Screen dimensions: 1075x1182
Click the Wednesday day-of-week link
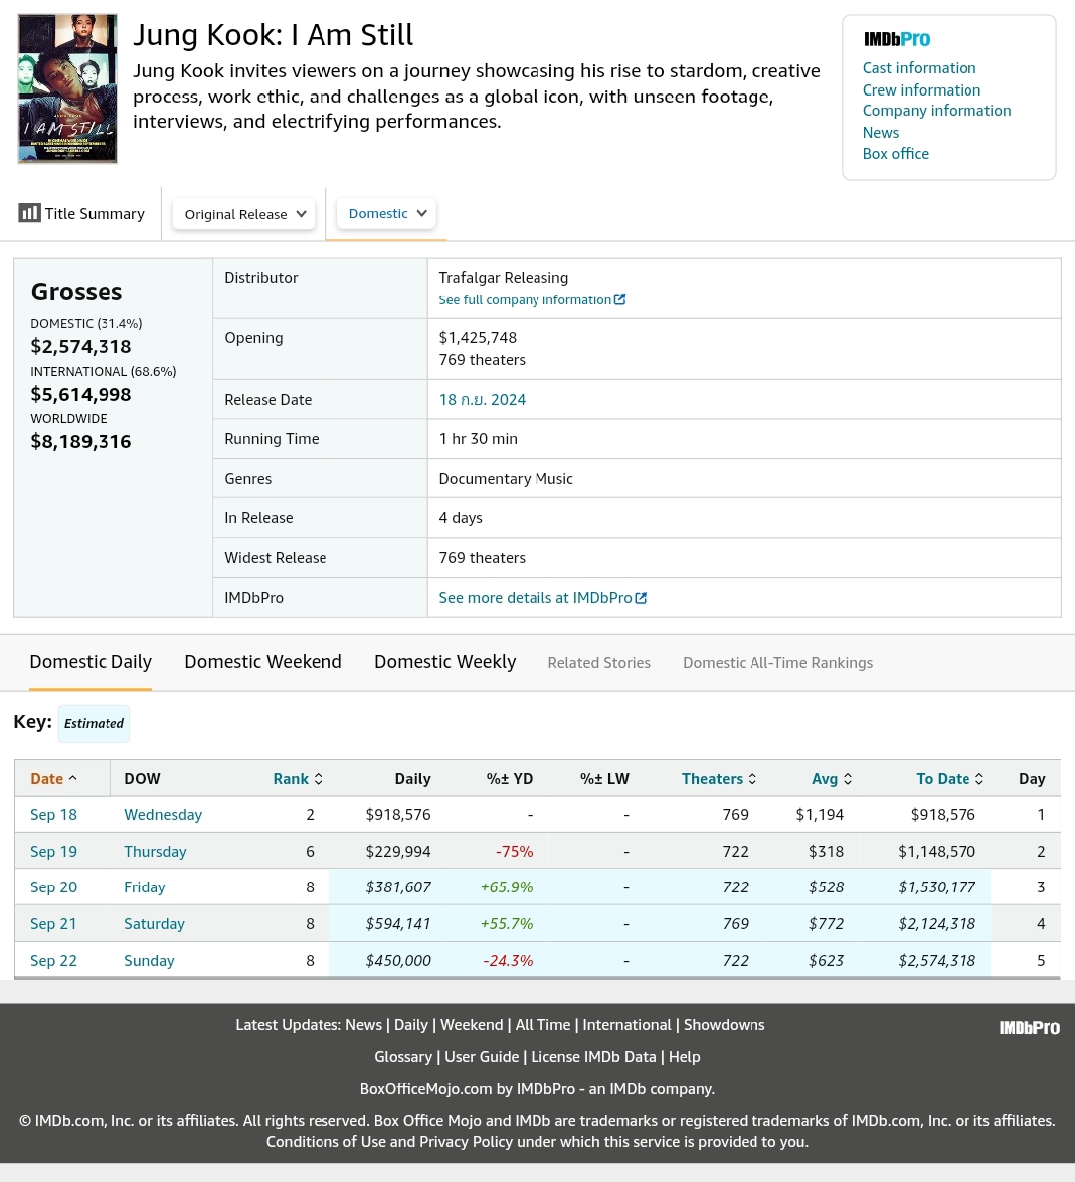coord(163,815)
